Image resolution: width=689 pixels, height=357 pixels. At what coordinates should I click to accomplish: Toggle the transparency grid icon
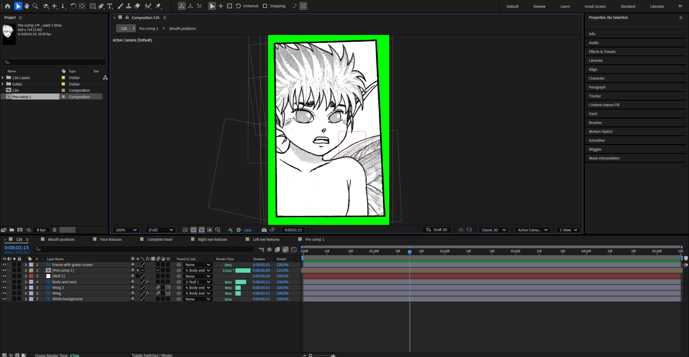pyautogui.click(x=194, y=230)
